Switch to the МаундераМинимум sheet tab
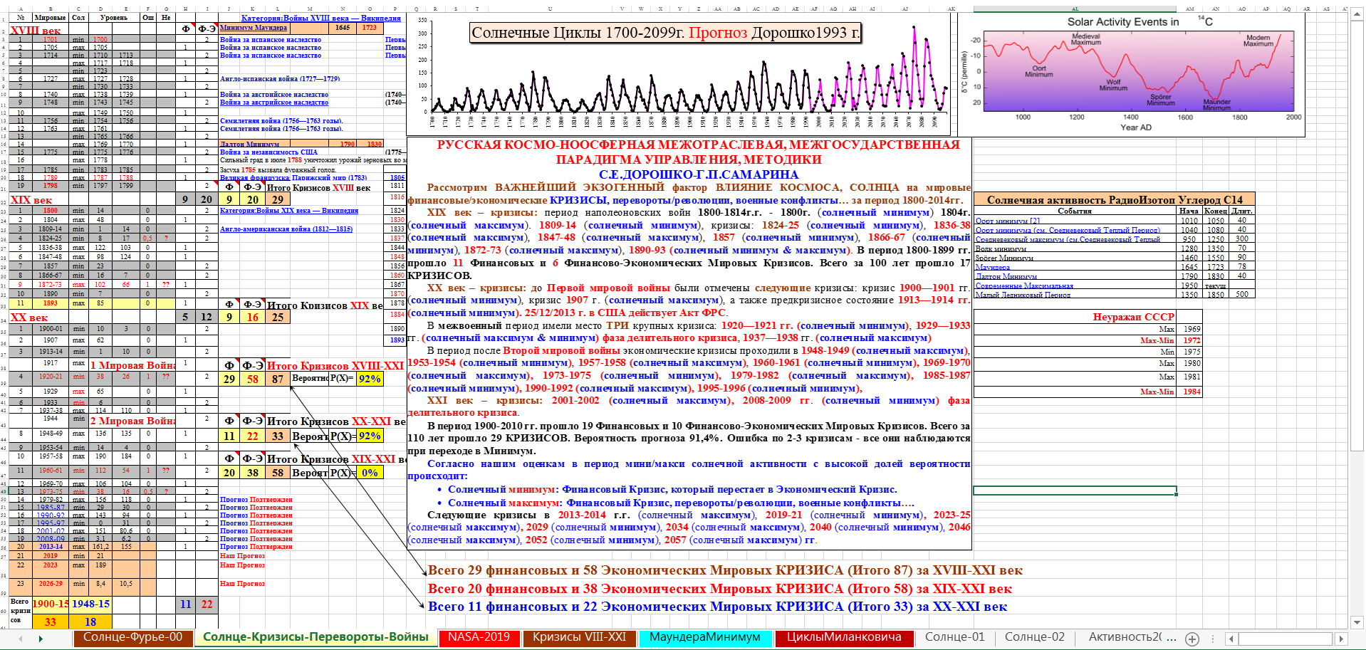The width and height of the screenshot is (1366, 650). (704, 638)
